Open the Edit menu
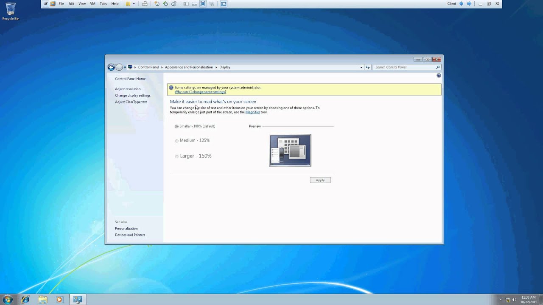Screen dimensions: 543x305 71,3
